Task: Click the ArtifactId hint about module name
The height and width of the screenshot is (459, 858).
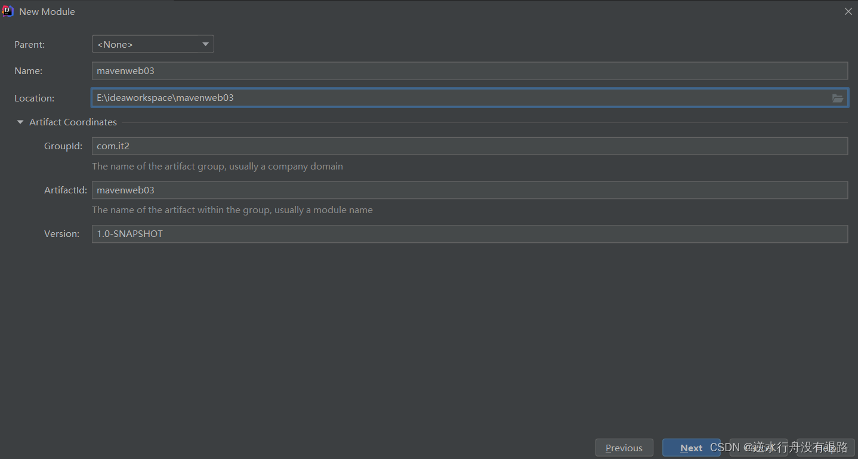Action: click(x=232, y=210)
